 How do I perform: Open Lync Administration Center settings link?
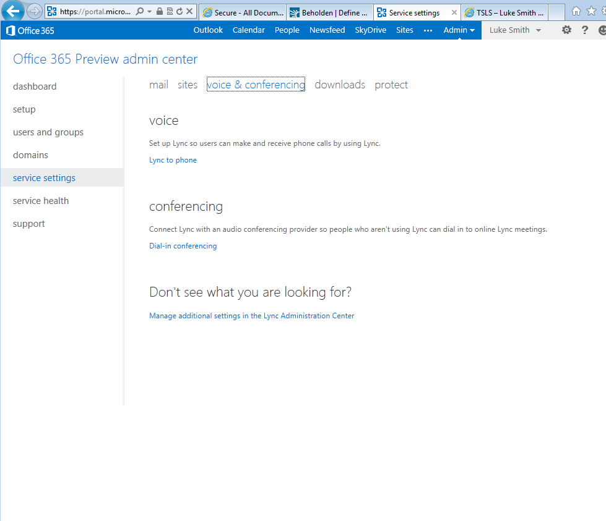click(x=251, y=316)
